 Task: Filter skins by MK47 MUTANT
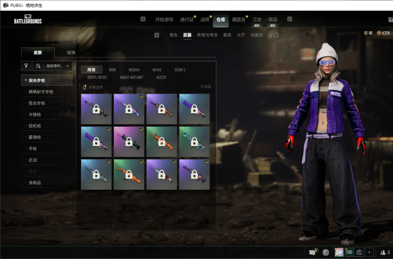coord(132,77)
